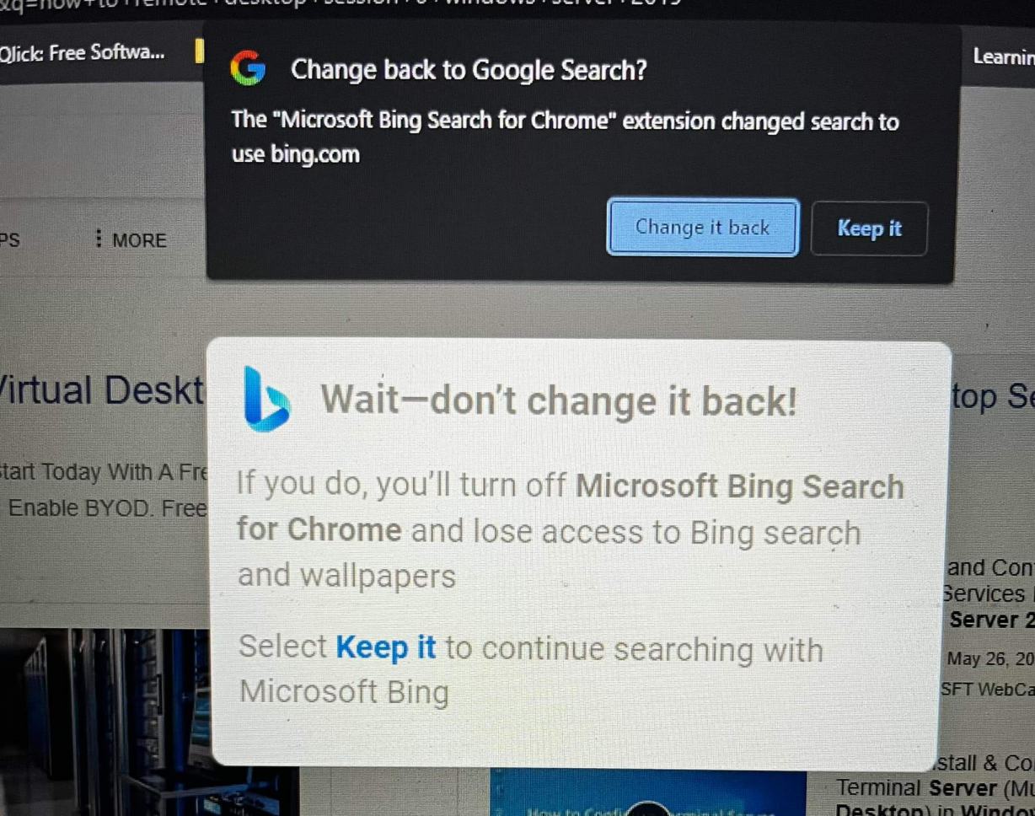Image resolution: width=1035 pixels, height=816 pixels.
Task: Click the Bing logo in the popup
Action: pos(267,400)
